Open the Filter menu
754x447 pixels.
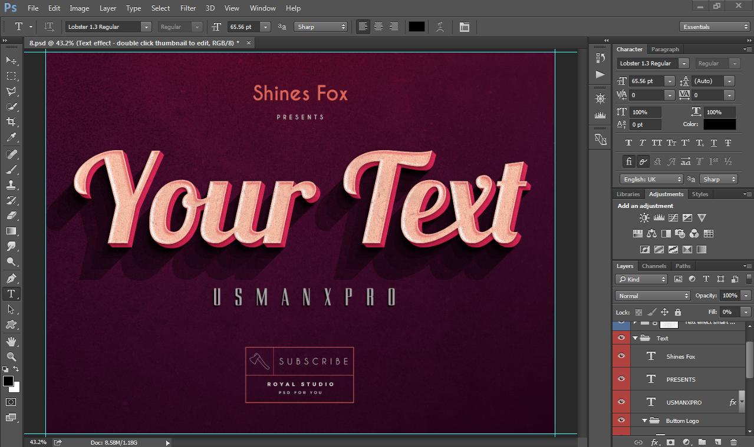[x=187, y=8]
